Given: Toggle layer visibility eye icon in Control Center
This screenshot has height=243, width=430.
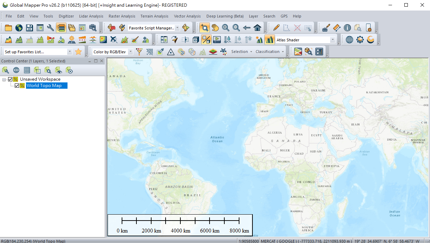Looking at the screenshot, I should click(x=58, y=70).
